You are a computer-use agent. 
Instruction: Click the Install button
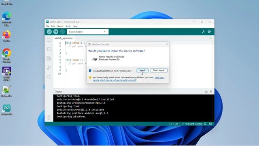pos(142,71)
